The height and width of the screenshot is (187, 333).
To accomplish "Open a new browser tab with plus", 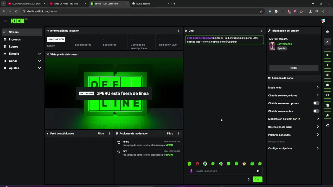I will (x=174, y=4).
